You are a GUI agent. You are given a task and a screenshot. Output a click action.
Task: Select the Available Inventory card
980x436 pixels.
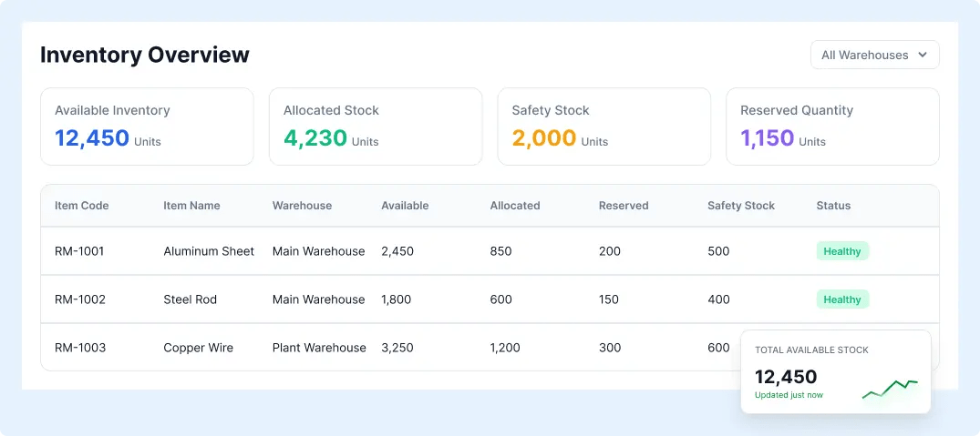coord(147,127)
